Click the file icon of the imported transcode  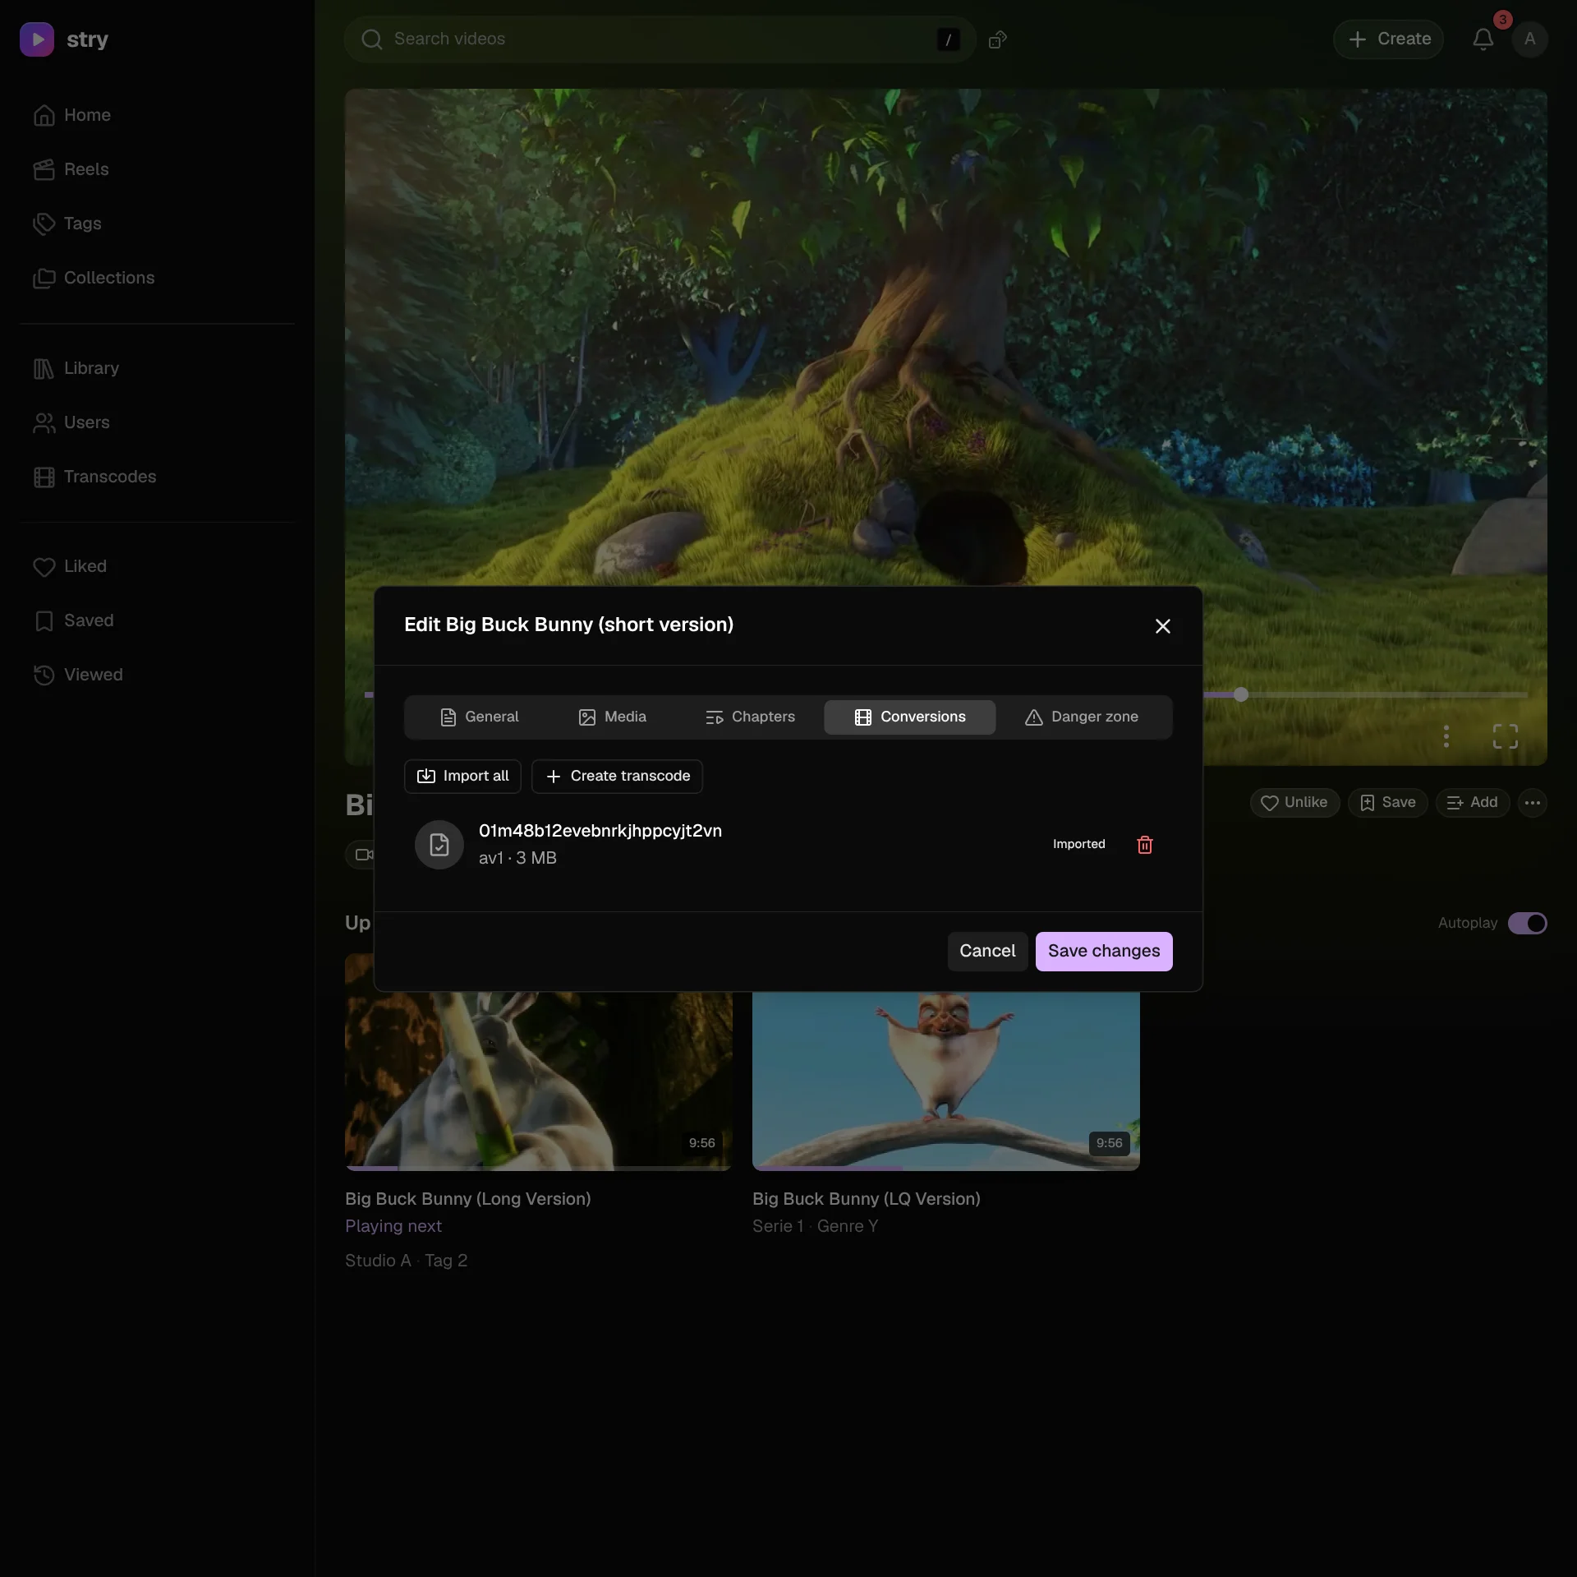[x=439, y=845]
